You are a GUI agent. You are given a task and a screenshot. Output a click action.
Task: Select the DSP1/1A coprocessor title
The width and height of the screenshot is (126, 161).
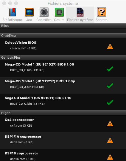click(23, 136)
